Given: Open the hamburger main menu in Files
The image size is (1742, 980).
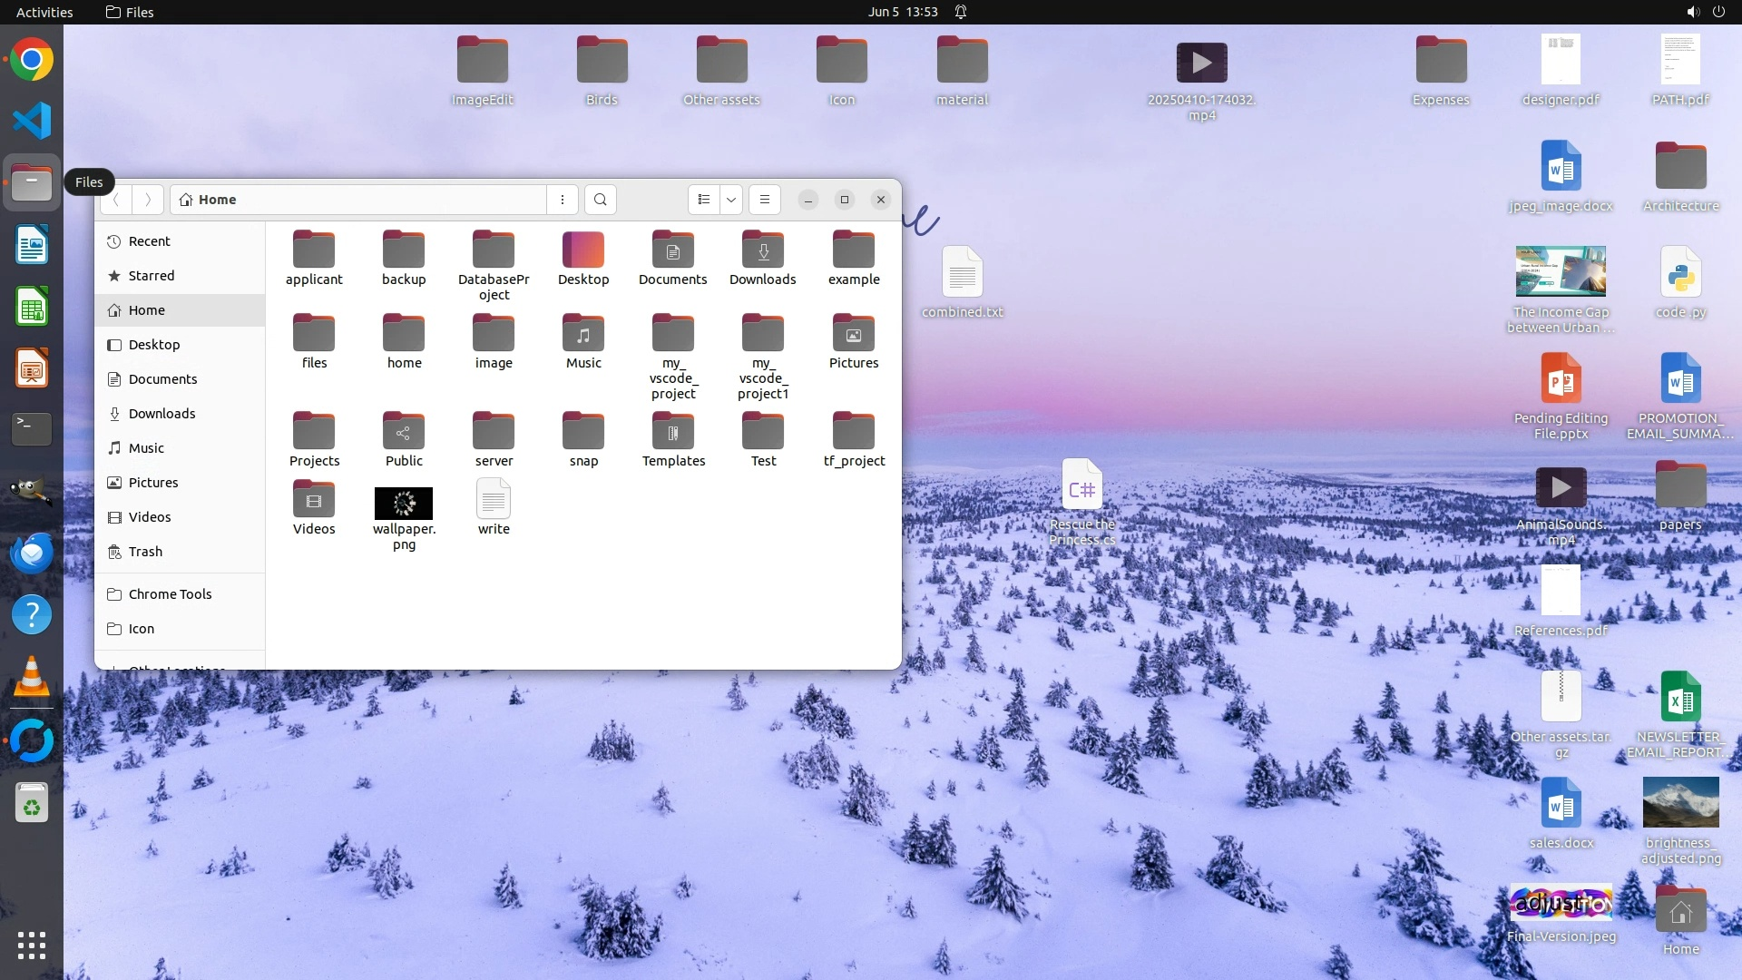Looking at the screenshot, I should 765,200.
